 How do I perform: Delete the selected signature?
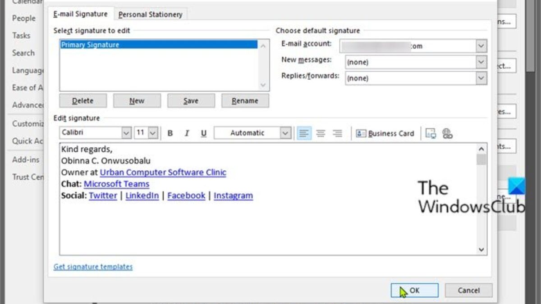click(83, 101)
